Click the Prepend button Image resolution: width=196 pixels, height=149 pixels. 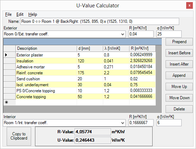click(x=179, y=42)
